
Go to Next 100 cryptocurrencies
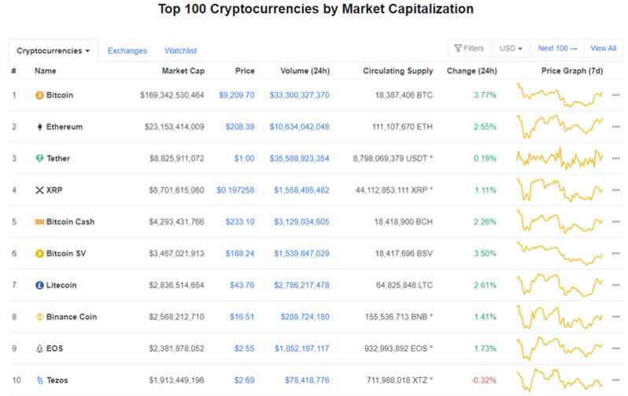[557, 49]
